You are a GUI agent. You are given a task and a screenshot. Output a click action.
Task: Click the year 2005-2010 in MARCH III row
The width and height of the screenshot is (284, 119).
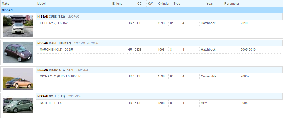248,50
